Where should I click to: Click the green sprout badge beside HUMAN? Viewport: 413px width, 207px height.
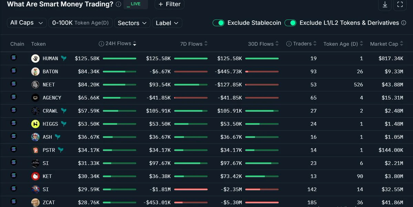pyautogui.click(x=64, y=58)
